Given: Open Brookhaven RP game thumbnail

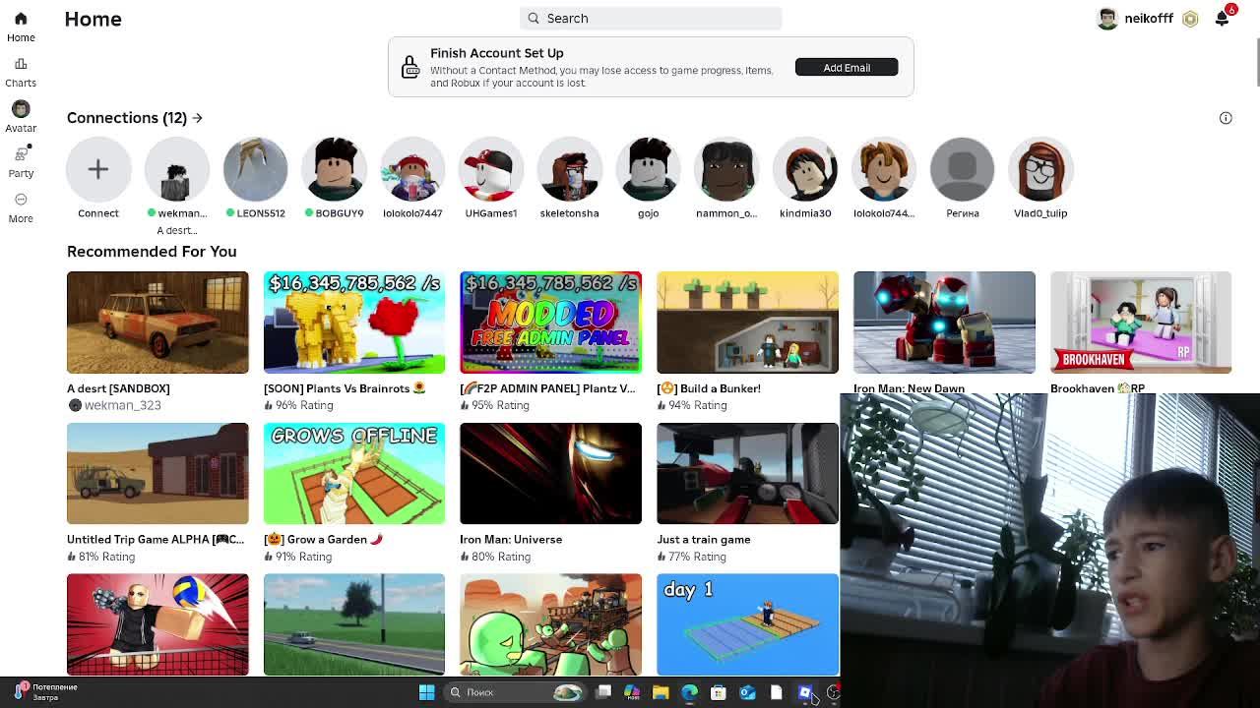Looking at the screenshot, I should [1141, 323].
